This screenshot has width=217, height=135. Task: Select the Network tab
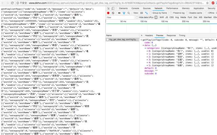tap(158, 8)
